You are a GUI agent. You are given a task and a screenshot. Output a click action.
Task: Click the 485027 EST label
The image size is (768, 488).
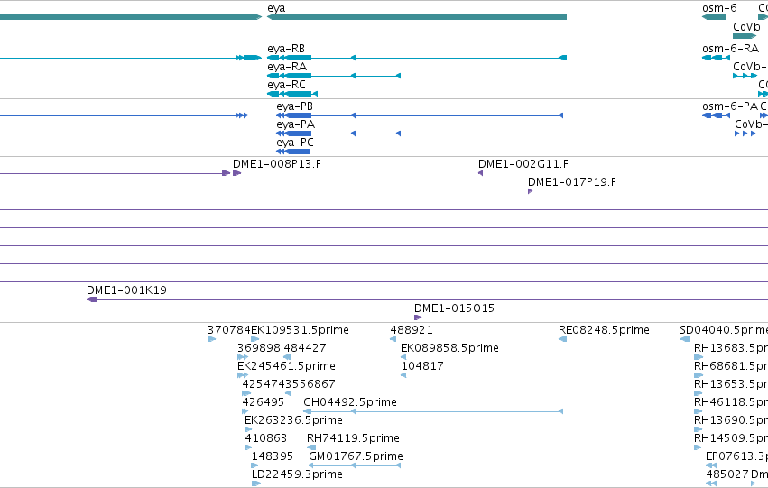[727, 474]
